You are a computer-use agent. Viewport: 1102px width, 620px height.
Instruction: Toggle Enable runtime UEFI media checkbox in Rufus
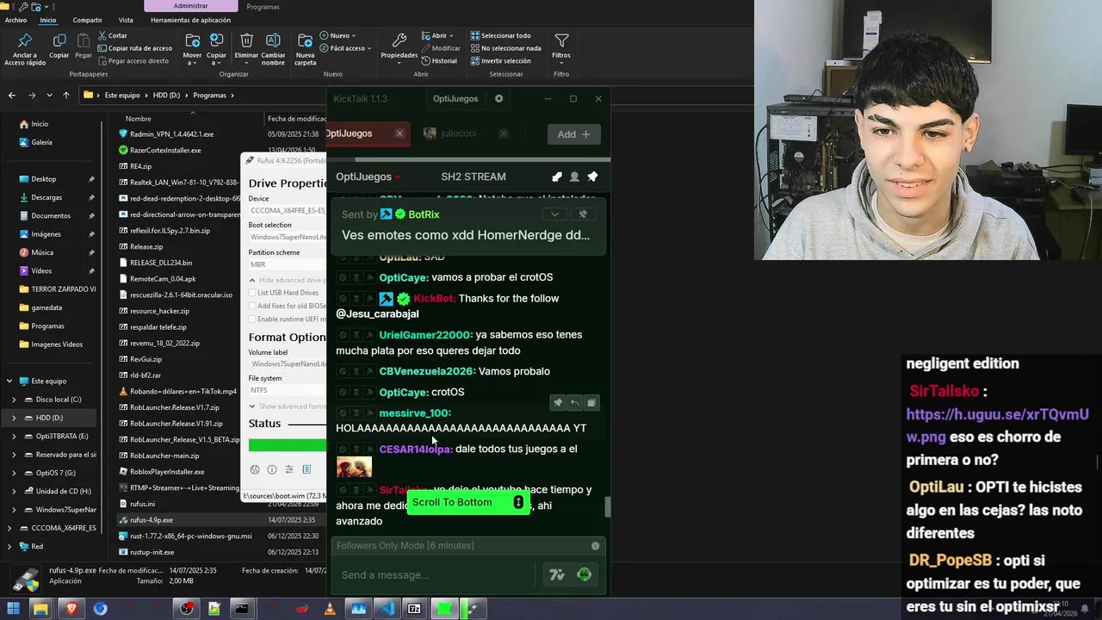tap(252, 319)
